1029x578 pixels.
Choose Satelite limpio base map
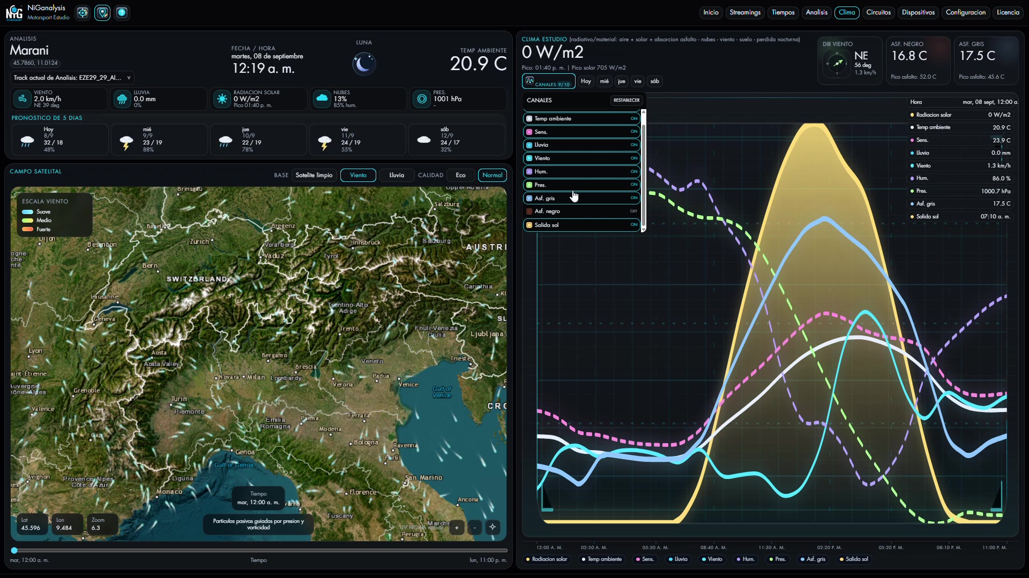click(314, 175)
